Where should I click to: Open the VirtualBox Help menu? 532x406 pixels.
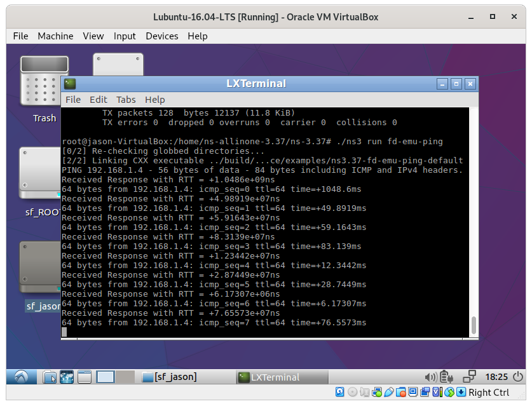(x=198, y=36)
